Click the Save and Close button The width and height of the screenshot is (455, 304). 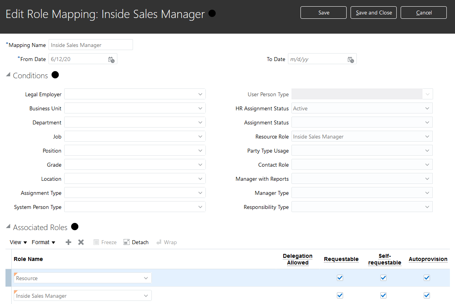pyautogui.click(x=374, y=13)
